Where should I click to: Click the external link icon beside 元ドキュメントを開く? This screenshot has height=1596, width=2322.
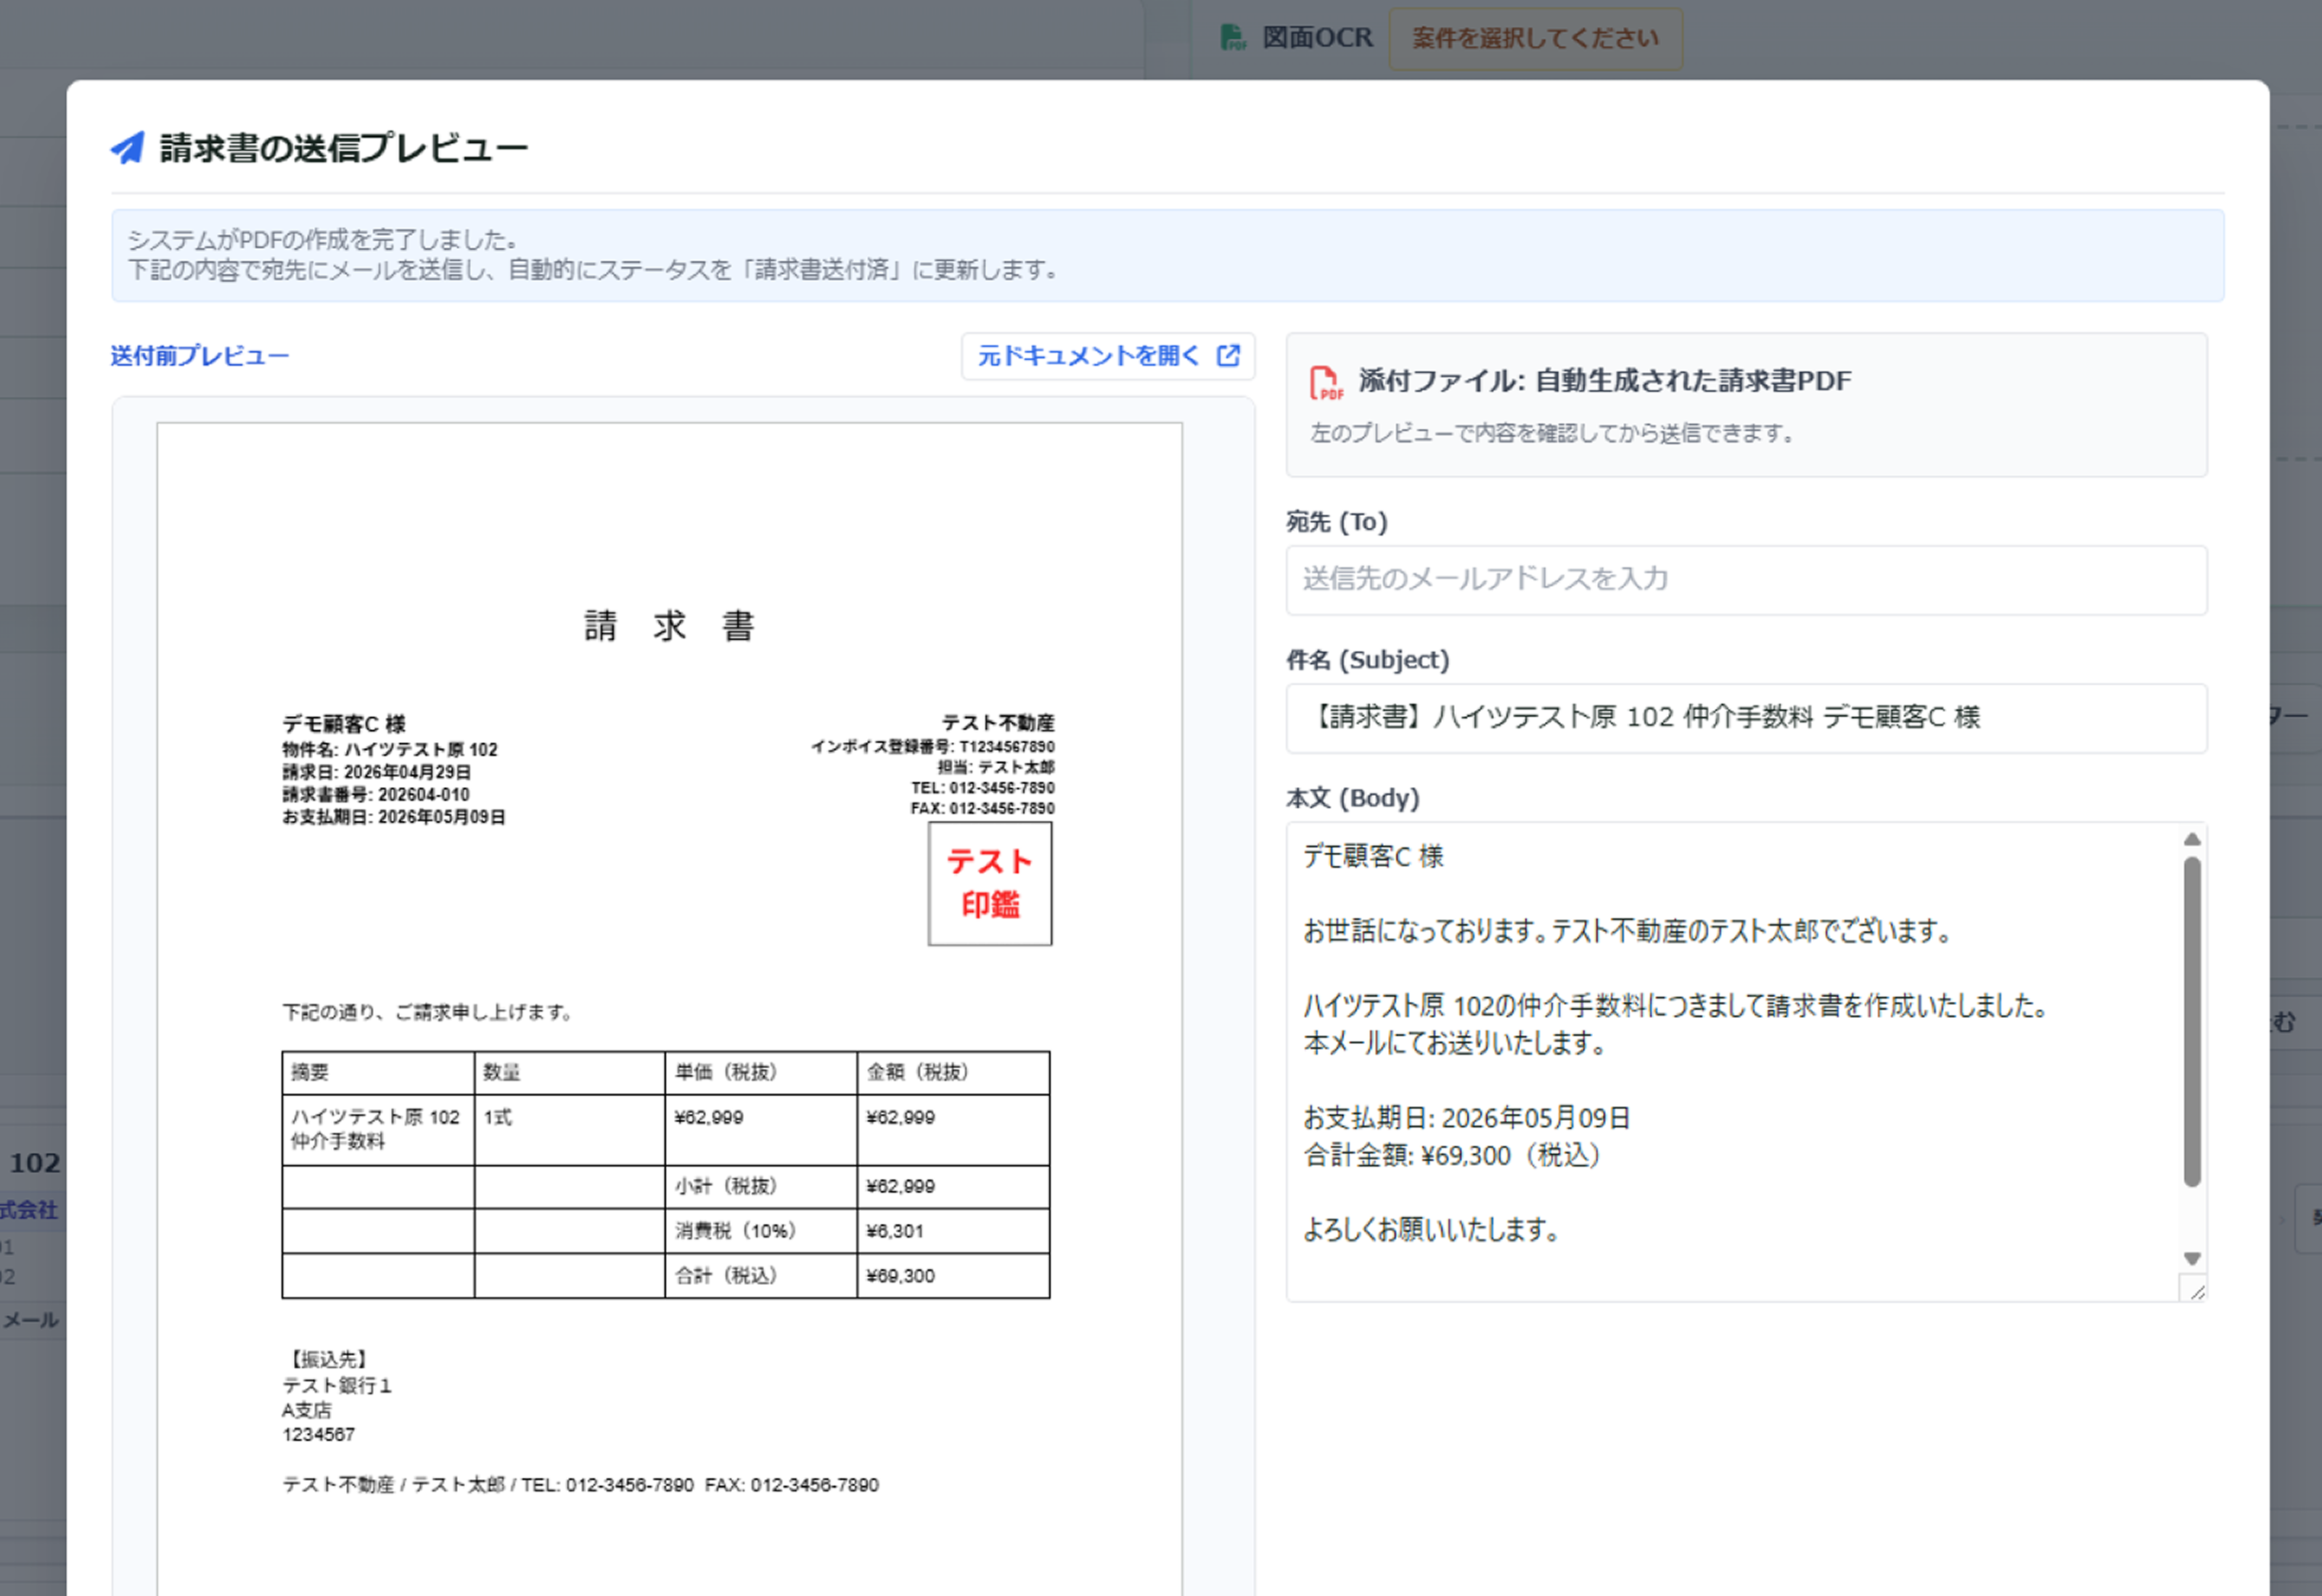pos(1228,355)
